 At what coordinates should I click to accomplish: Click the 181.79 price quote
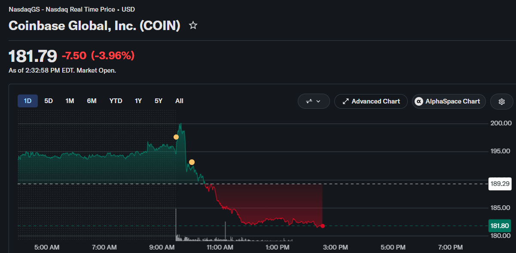pos(33,56)
